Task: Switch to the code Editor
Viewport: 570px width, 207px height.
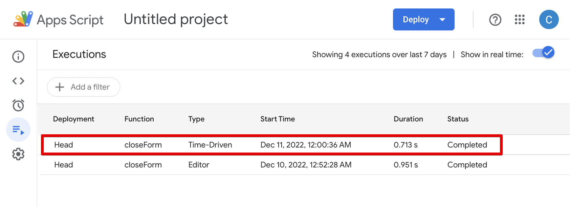Action: [18, 81]
